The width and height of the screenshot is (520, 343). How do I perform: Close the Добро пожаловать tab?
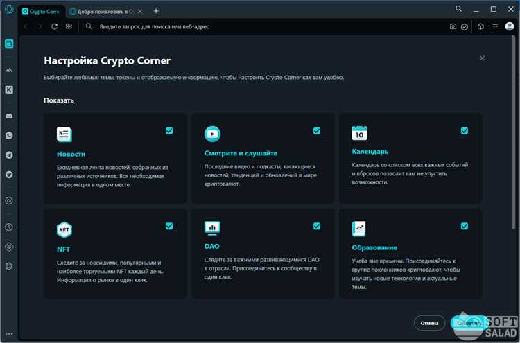[x=140, y=12]
